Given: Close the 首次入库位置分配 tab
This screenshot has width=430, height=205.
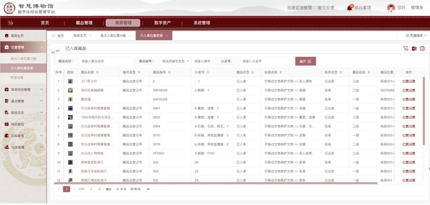Looking at the screenshot, I should [x=130, y=35].
